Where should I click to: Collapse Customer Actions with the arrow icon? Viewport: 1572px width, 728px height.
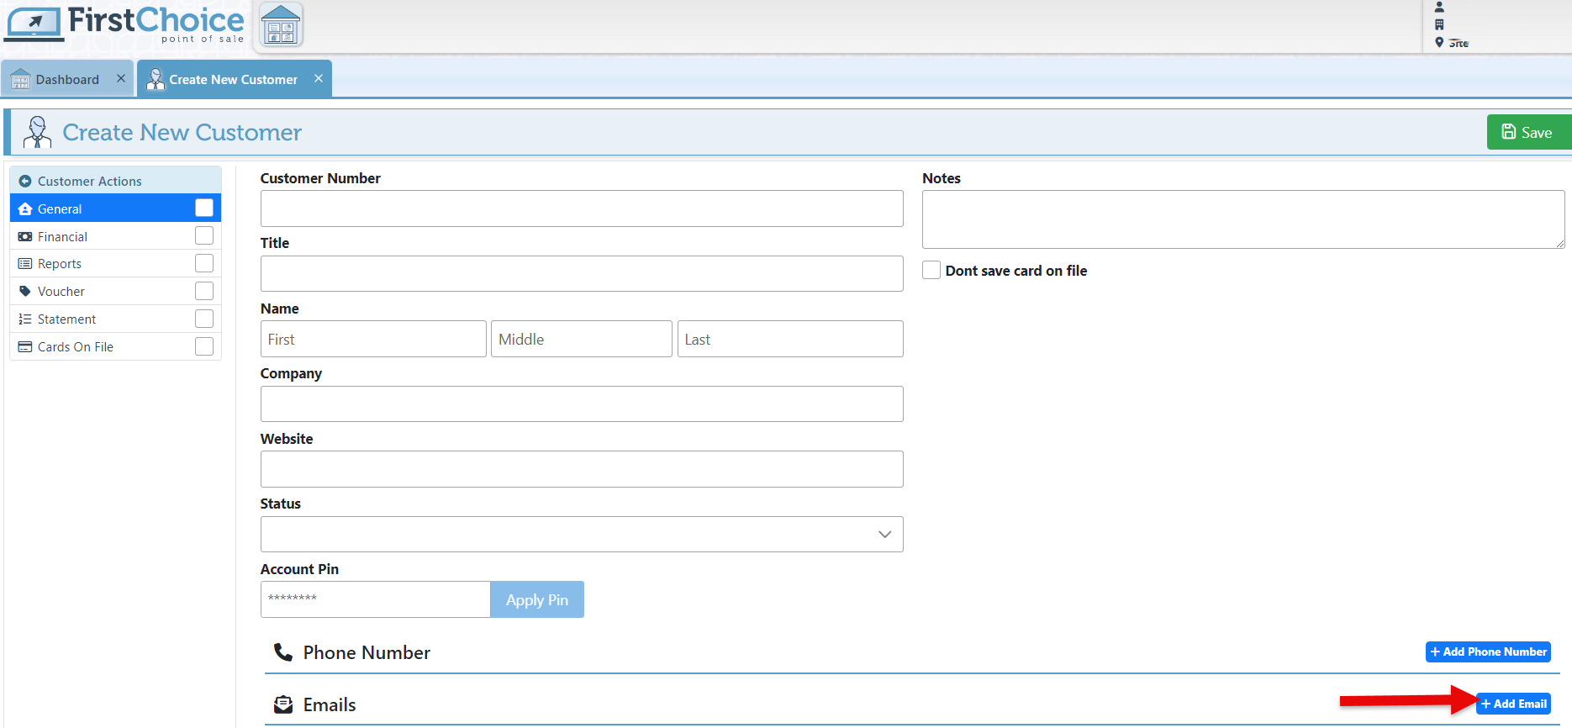click(25, 181)
